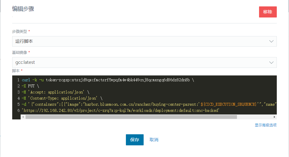Click the script editor horizontal scrollbar thumb
Image resolution: width=289 pixels, height=157 pixels.
point(131,117)
